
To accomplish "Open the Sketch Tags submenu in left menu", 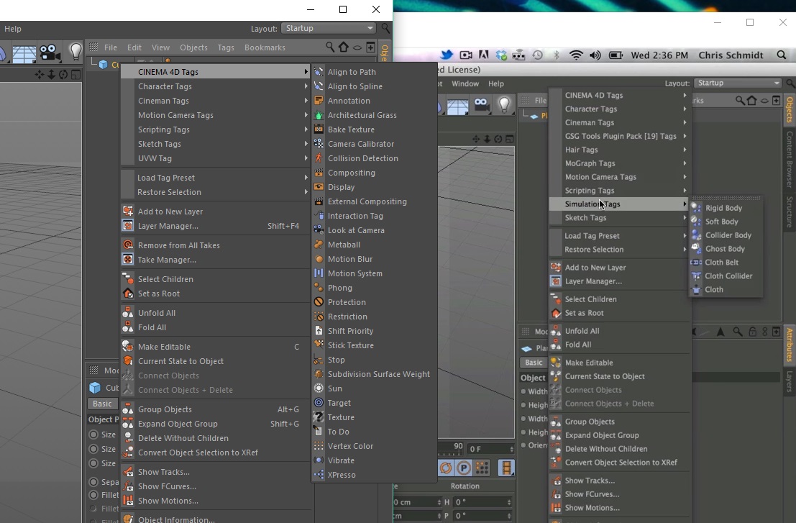I will click(x=215, y=144).
